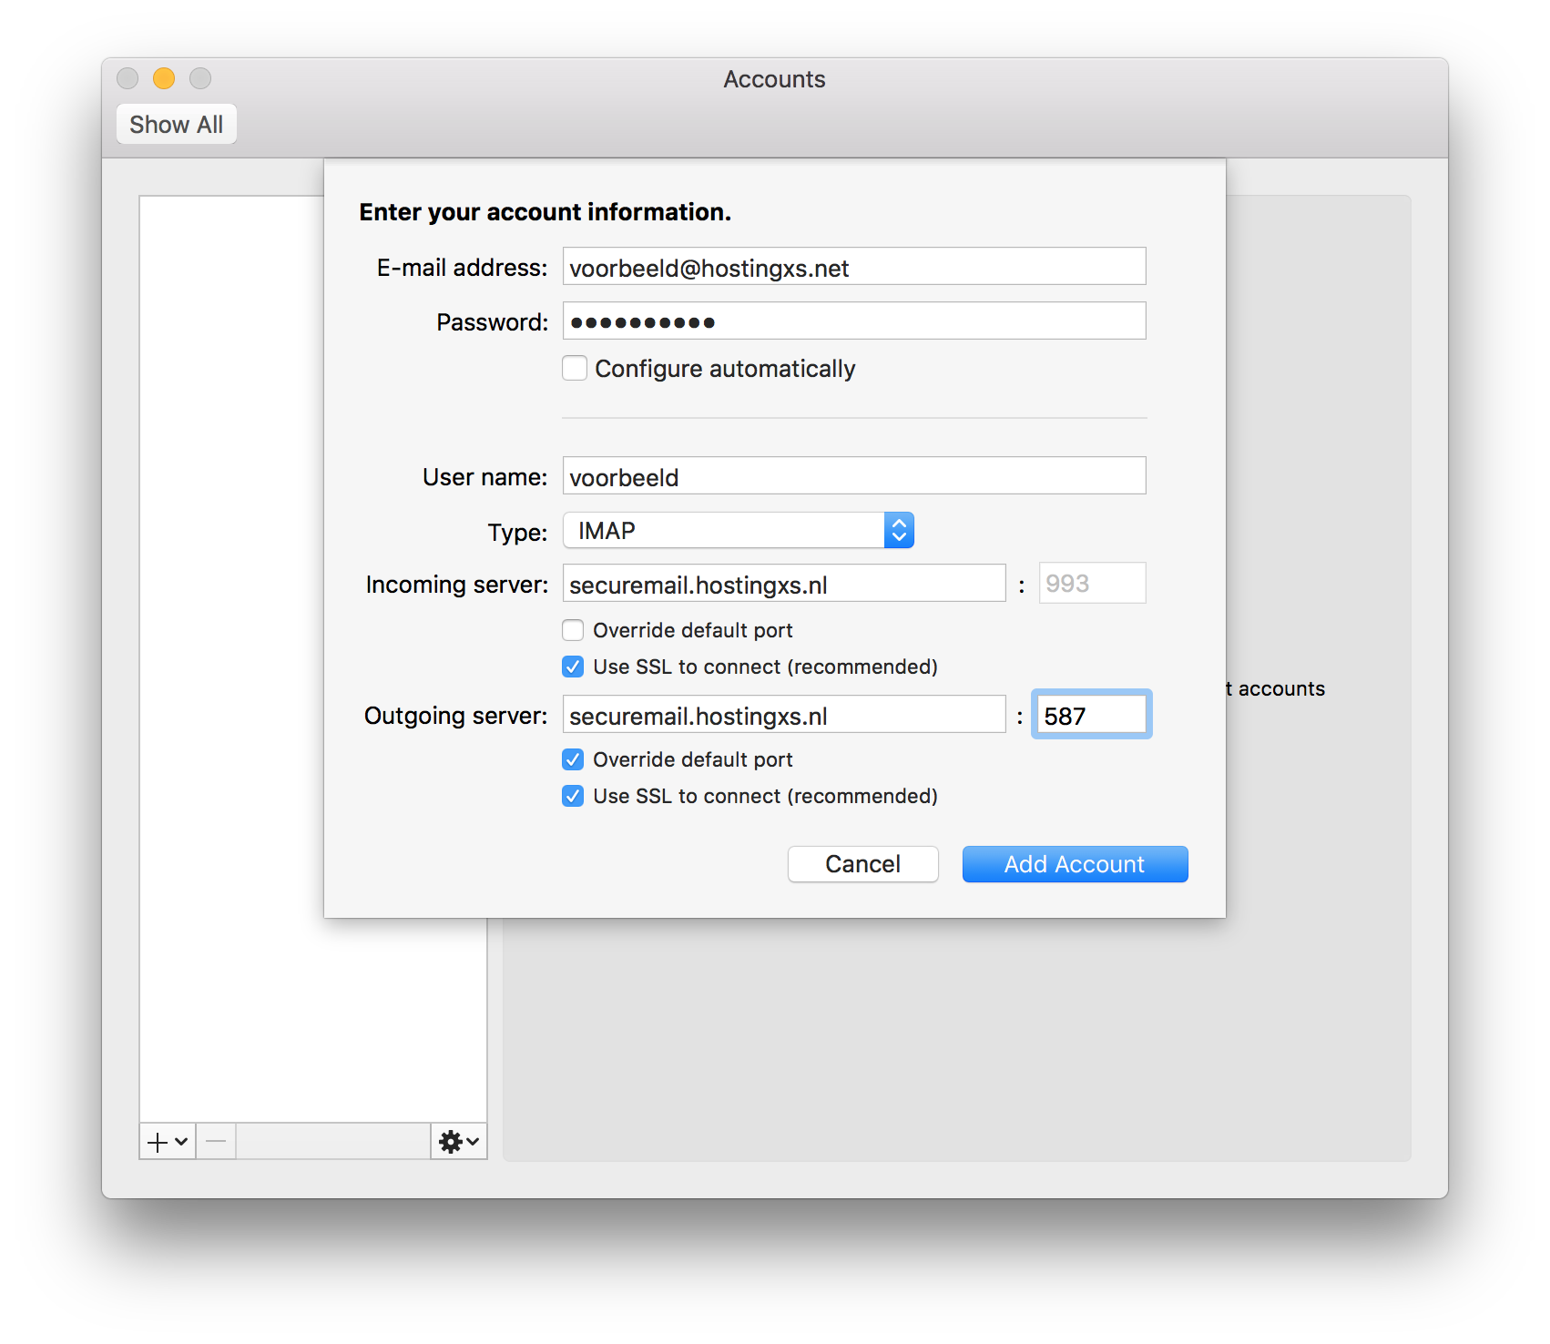This screenshot has height=1344, width=1550.
Task: Click the Show All button
Action: click(x=177, y=124)
